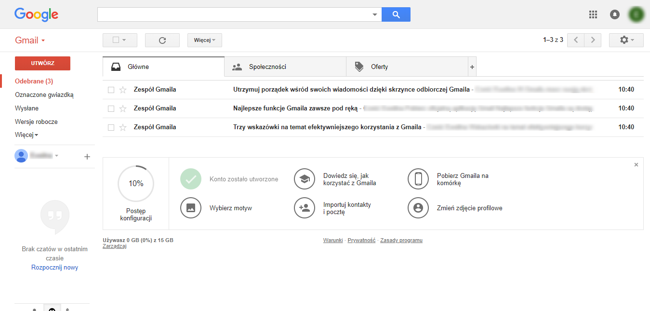Screen dimensions: 650x311
Task: Go to the older messages page arrow
Action: tap(593, 40)
